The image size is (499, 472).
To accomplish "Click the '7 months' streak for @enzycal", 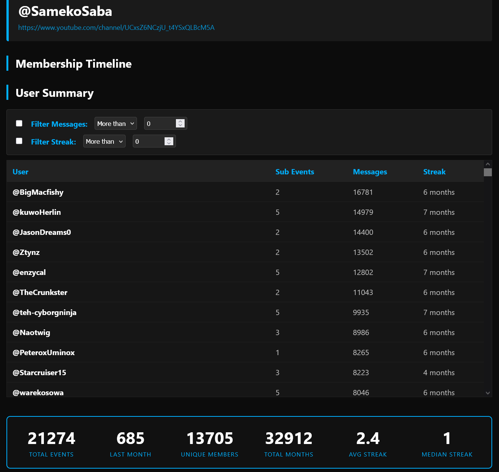I will coord(439,272).
